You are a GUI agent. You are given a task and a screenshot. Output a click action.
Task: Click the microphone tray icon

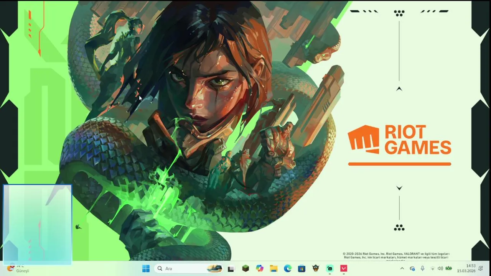(422, 269)
